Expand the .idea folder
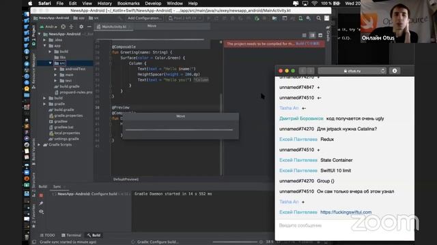 tap(44, 40)
